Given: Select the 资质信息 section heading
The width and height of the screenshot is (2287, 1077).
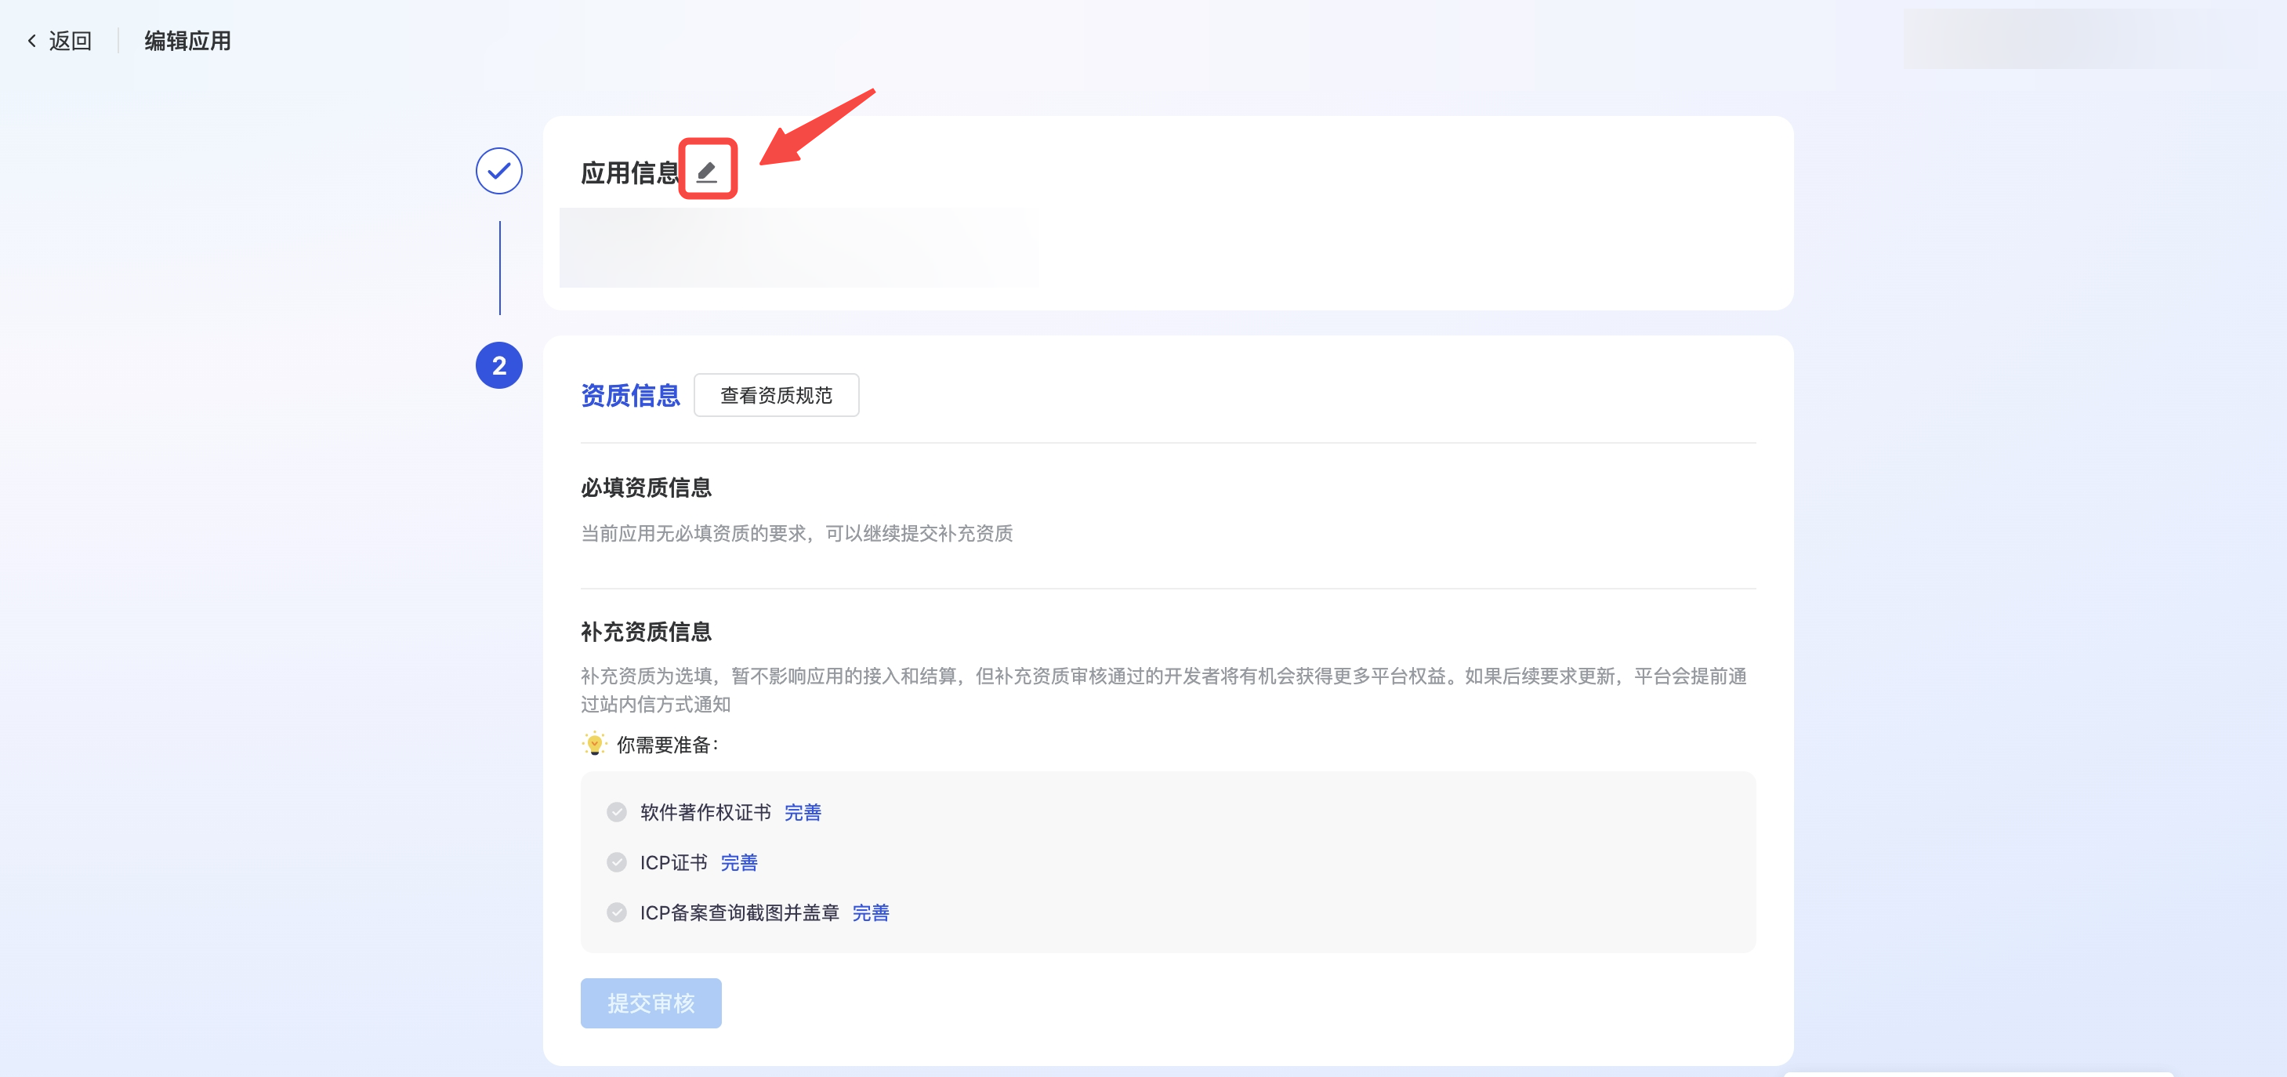Looking at the screenshot, I should tap(629, 395).
